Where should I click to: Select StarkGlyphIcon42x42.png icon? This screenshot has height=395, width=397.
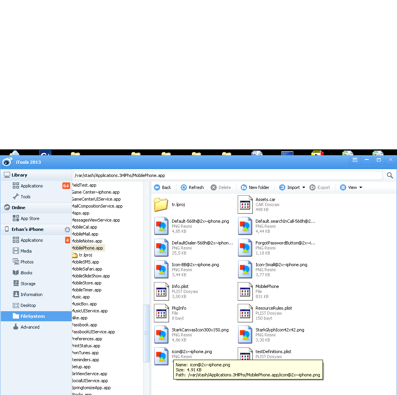coord(245,335)
